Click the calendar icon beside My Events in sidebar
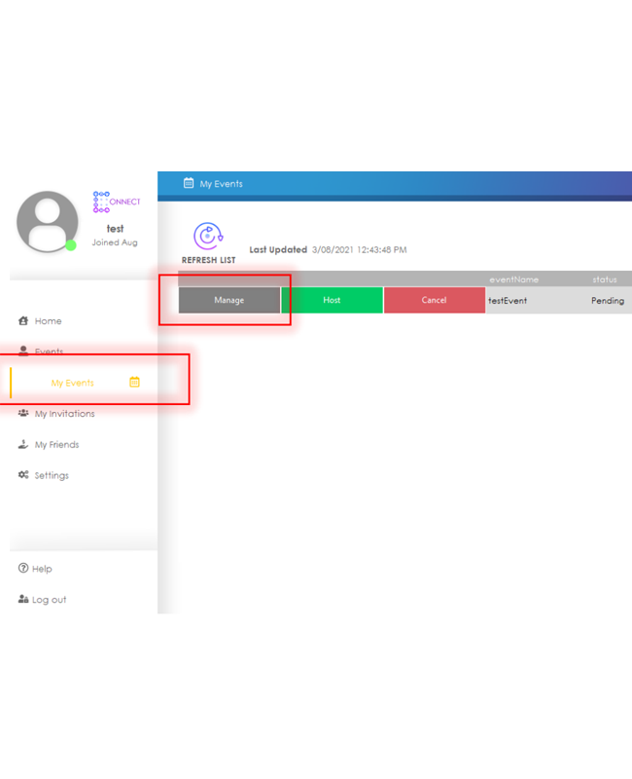 coord(134,382)
